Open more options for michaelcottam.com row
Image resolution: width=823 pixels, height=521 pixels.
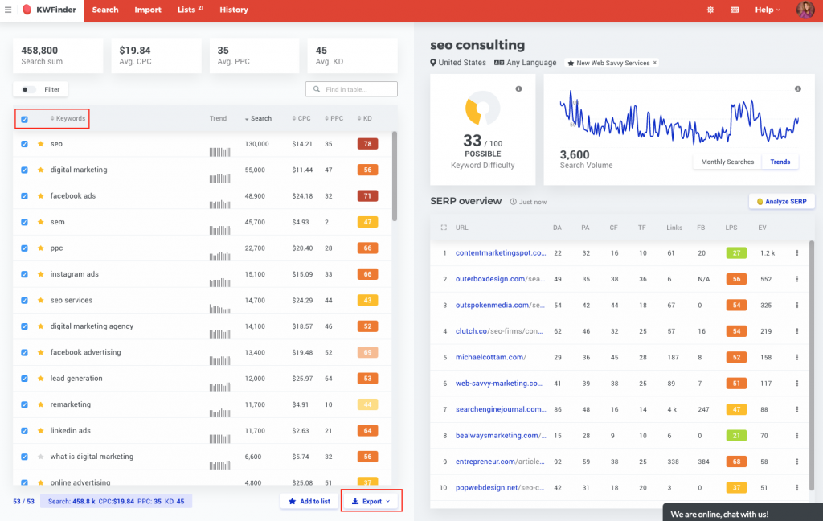click(x=796, y=357)
